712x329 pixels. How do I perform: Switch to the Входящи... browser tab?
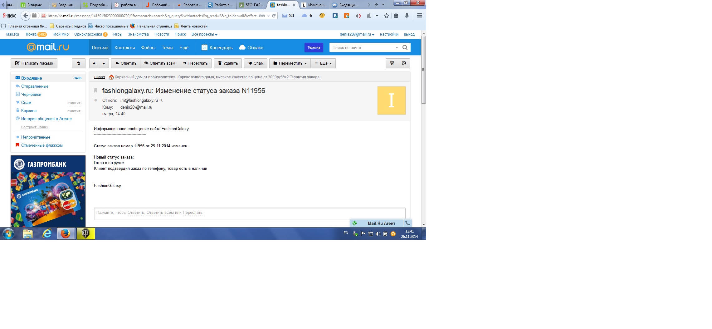(345, 5)
